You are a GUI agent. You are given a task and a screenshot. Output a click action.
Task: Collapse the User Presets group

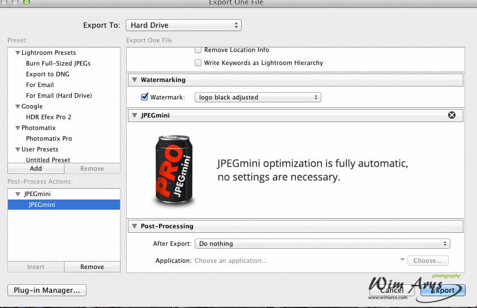18,149
